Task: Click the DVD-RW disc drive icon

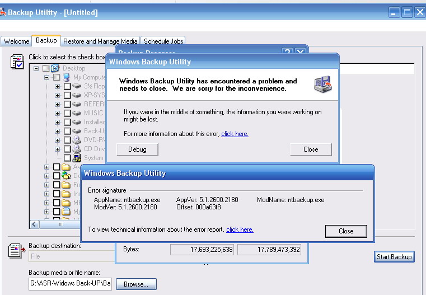Action: (x=77, y=139)
